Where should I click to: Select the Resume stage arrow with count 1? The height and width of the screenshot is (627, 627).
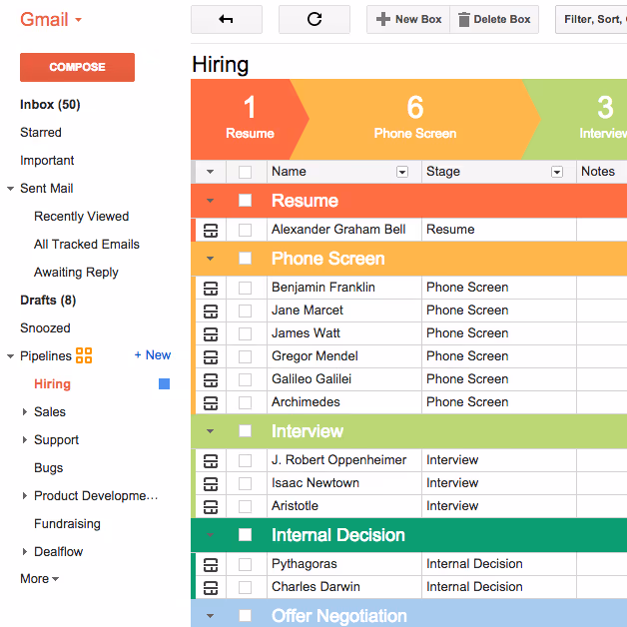coord(250,119)
